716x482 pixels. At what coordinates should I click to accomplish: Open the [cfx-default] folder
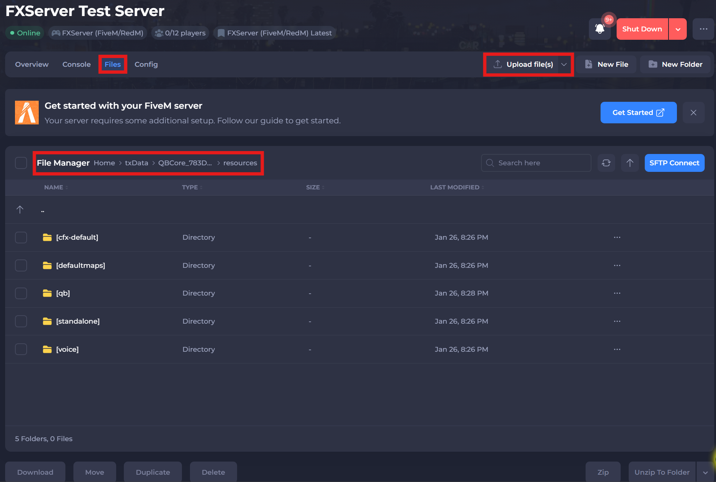(77, 237)
